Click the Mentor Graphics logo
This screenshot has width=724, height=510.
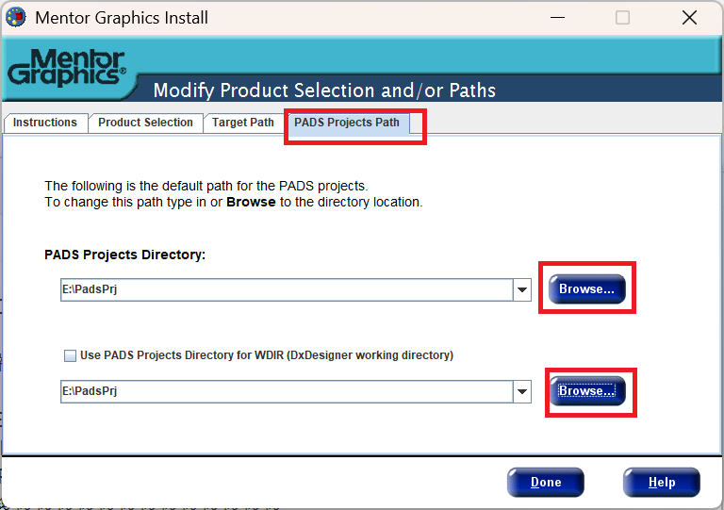pyautogui.click(x=67, y=68)
